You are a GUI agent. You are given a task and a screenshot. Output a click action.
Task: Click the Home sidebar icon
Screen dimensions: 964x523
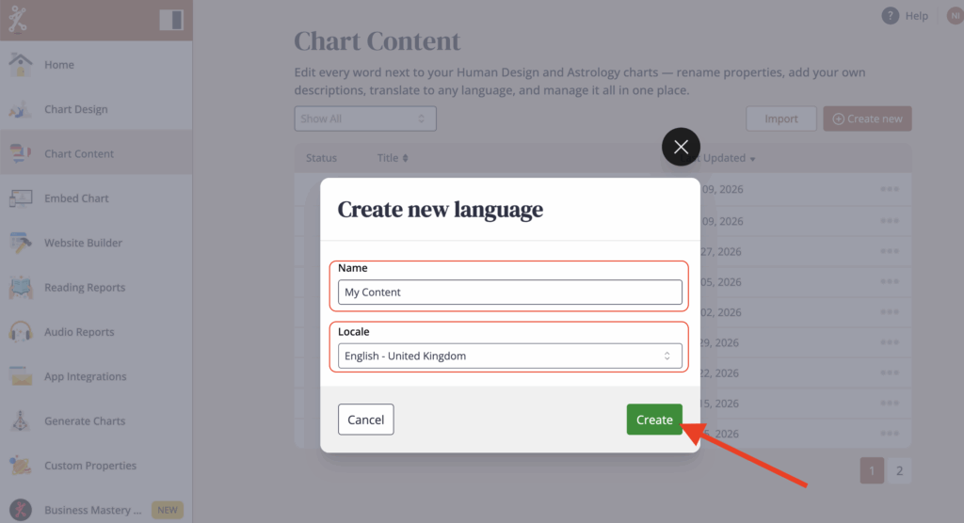[21, 65]
